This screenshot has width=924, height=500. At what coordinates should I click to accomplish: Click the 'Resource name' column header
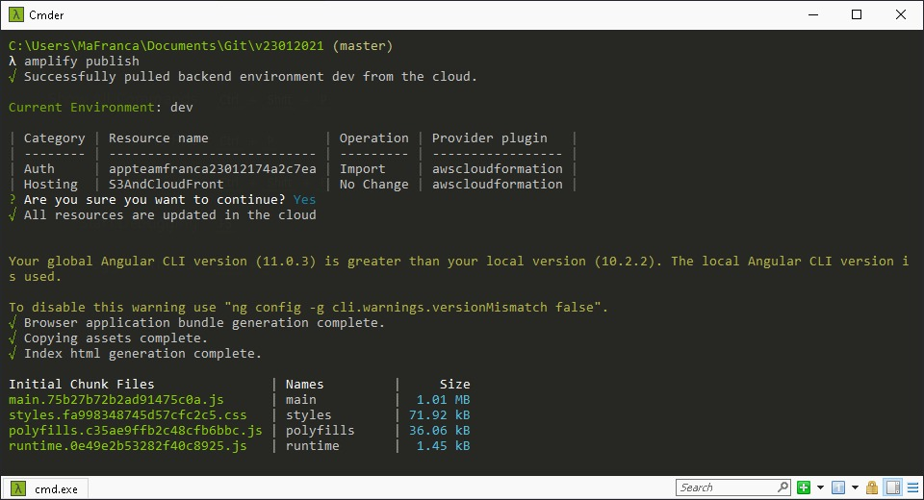158,138
